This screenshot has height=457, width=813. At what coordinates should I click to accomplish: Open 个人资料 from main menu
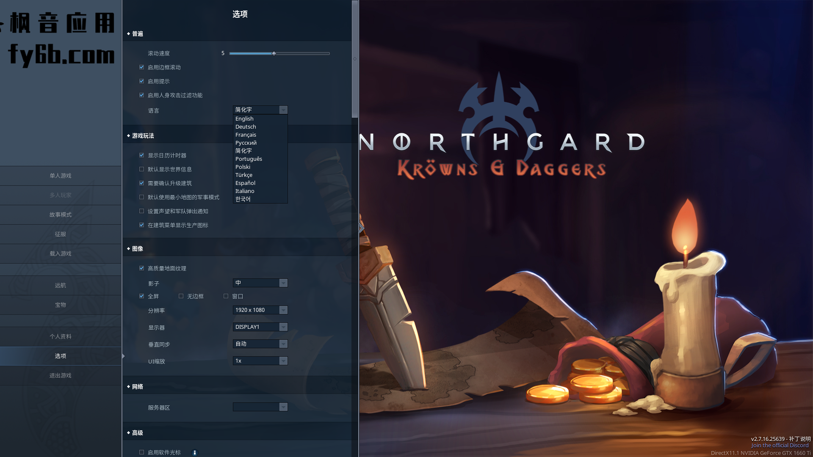point(61,336)
